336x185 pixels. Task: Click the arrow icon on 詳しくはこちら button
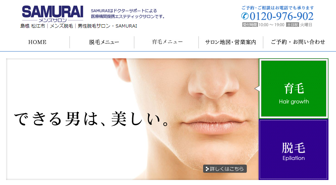click(207, 169)
